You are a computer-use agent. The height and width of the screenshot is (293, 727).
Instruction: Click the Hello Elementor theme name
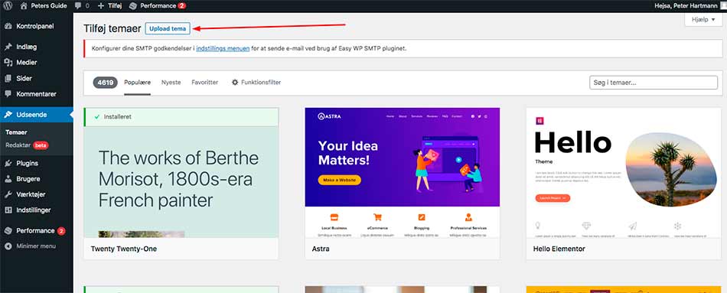coord(559,249)
